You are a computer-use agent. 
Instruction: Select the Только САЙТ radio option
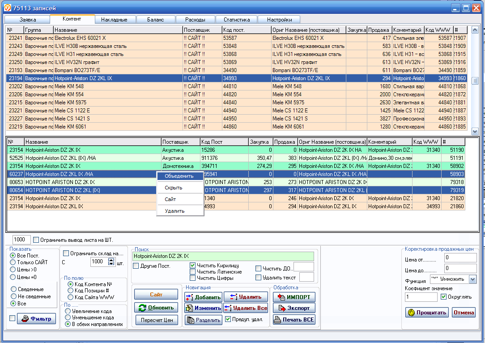(13, 262)
